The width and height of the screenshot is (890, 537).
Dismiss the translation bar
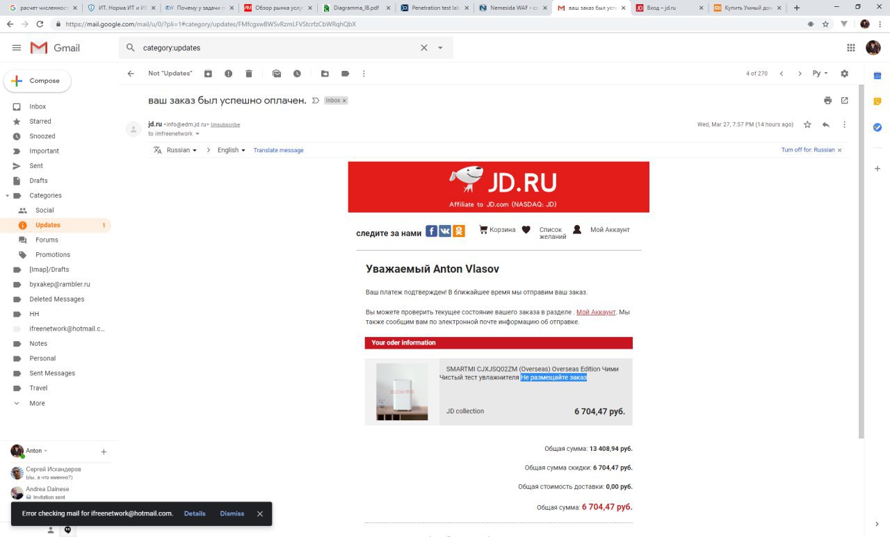coord(839,150)
